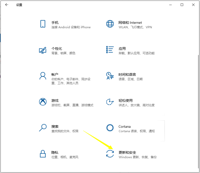This screenshot has height=173, width=200.
Task: Click the 更新和安全 circular arrows icon
Action: point(110,154)
